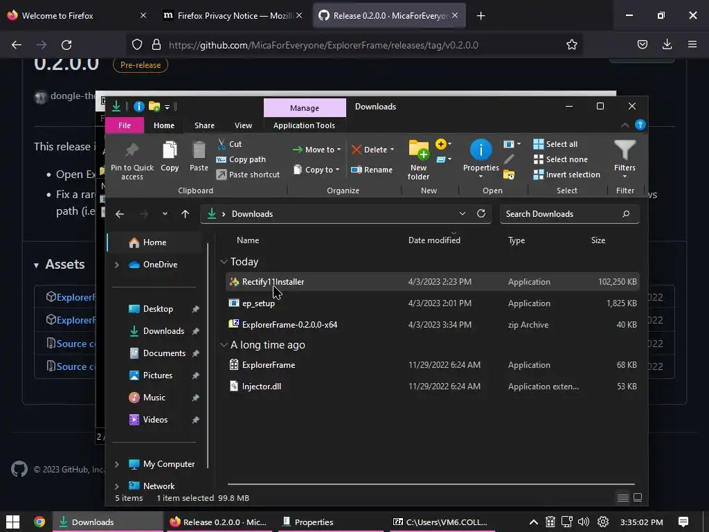The height and width of the screenshot is (532, 709).
Task: Refresh the Downloads folder view
Action: point(481,213)
